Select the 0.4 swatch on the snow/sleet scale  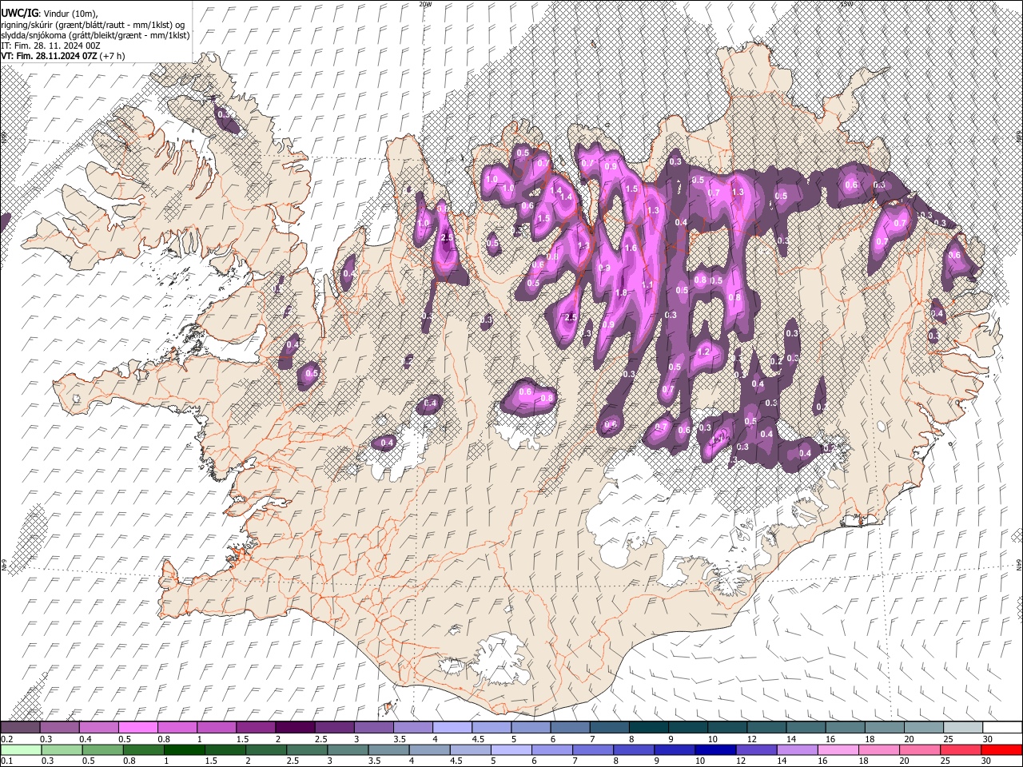99,728
